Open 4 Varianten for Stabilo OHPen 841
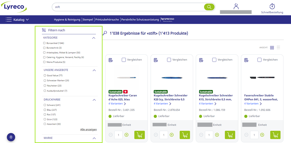 tap(253, 104)
